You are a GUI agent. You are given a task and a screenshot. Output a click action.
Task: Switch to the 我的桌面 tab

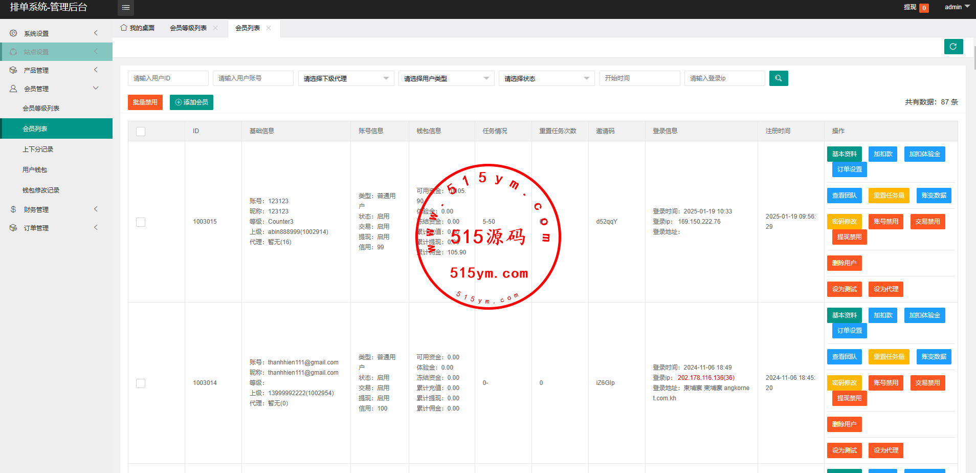point(138,28)
